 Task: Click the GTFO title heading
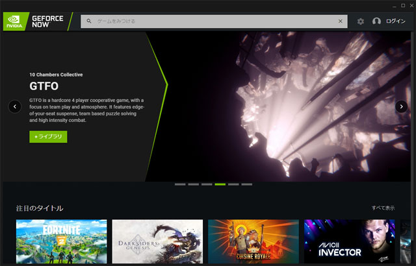click(x=44, y=86)
